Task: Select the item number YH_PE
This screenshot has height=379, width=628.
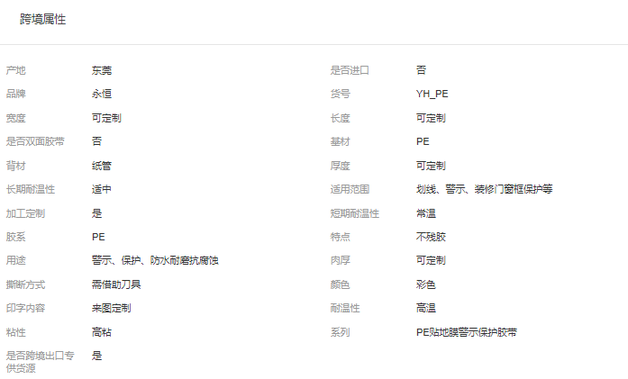Action: pyautogui.click(x=432, y=94)
